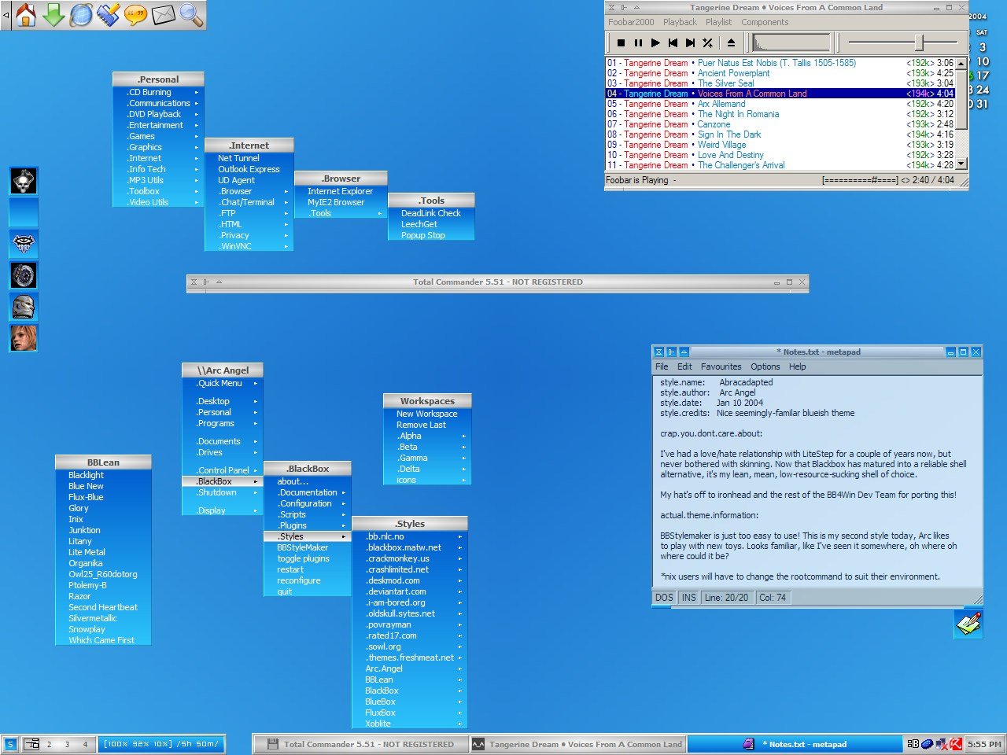Skip to next track in Foobar2000
The width and height of the screenshot is (1007, 755).
[x=690, y=42]
